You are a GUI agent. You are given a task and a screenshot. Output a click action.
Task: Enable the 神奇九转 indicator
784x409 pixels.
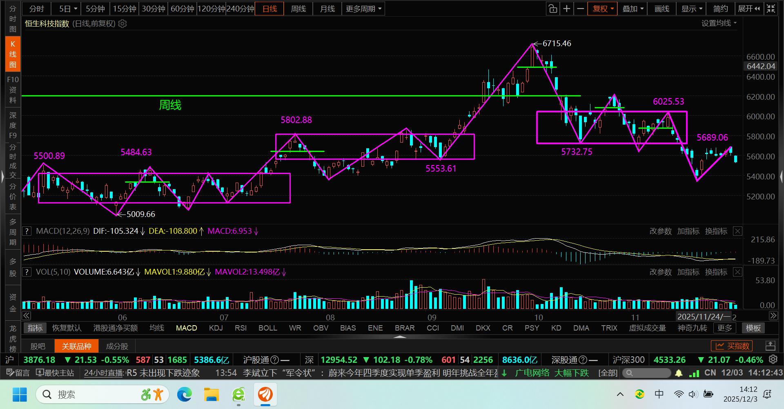click(x=693, y=328)
